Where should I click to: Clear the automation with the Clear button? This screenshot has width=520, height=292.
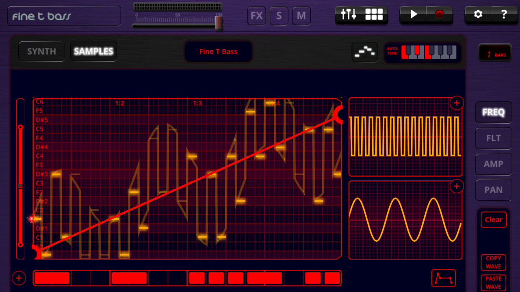click(x=493, y=219)
